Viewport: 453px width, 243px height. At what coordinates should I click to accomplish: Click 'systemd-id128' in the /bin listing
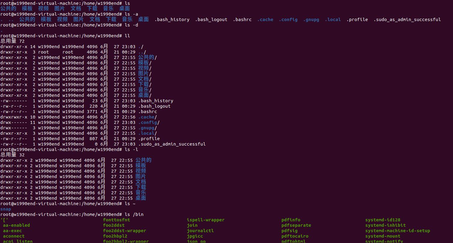(383, 220)
